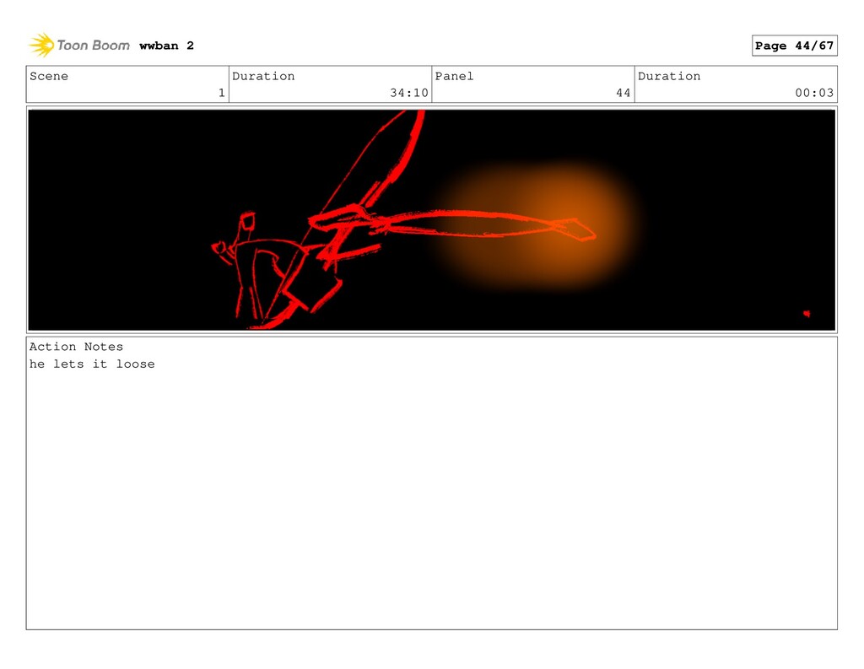Screen dimensions: 864x669
Task: Select the 'wwban 2' project title
Action: (166, 46)
